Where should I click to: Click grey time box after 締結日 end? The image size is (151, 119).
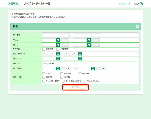pyautogui.click(x=95, y=45)
